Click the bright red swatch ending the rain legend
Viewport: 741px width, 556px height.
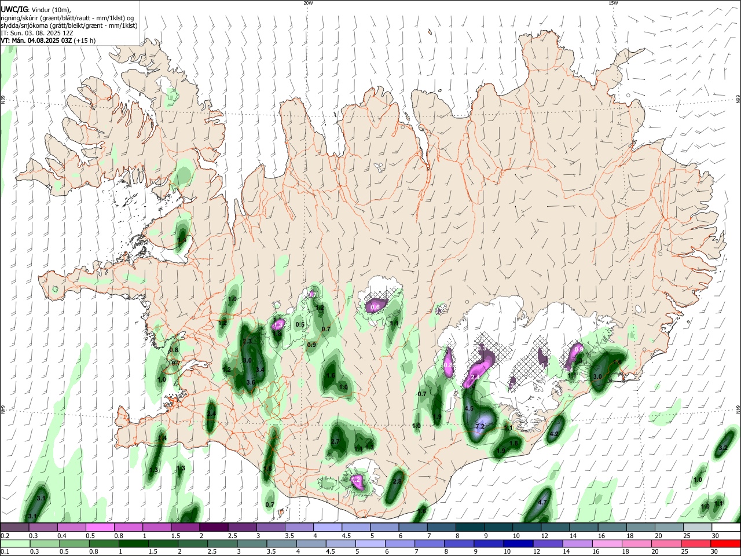725,543
